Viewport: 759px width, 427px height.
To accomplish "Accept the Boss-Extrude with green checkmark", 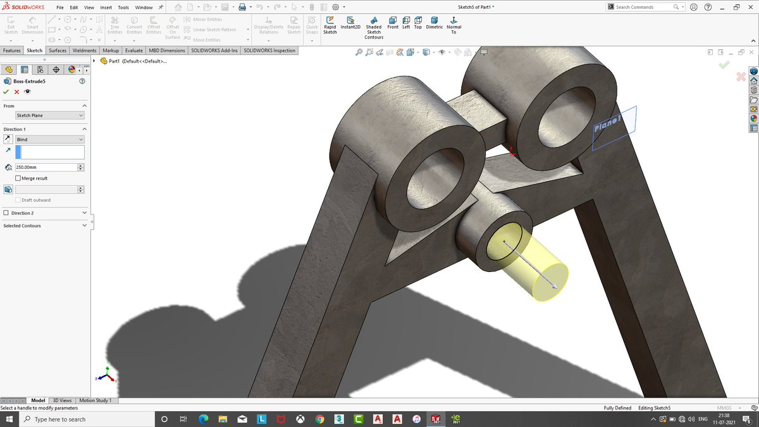I will (x=6, y=92).
